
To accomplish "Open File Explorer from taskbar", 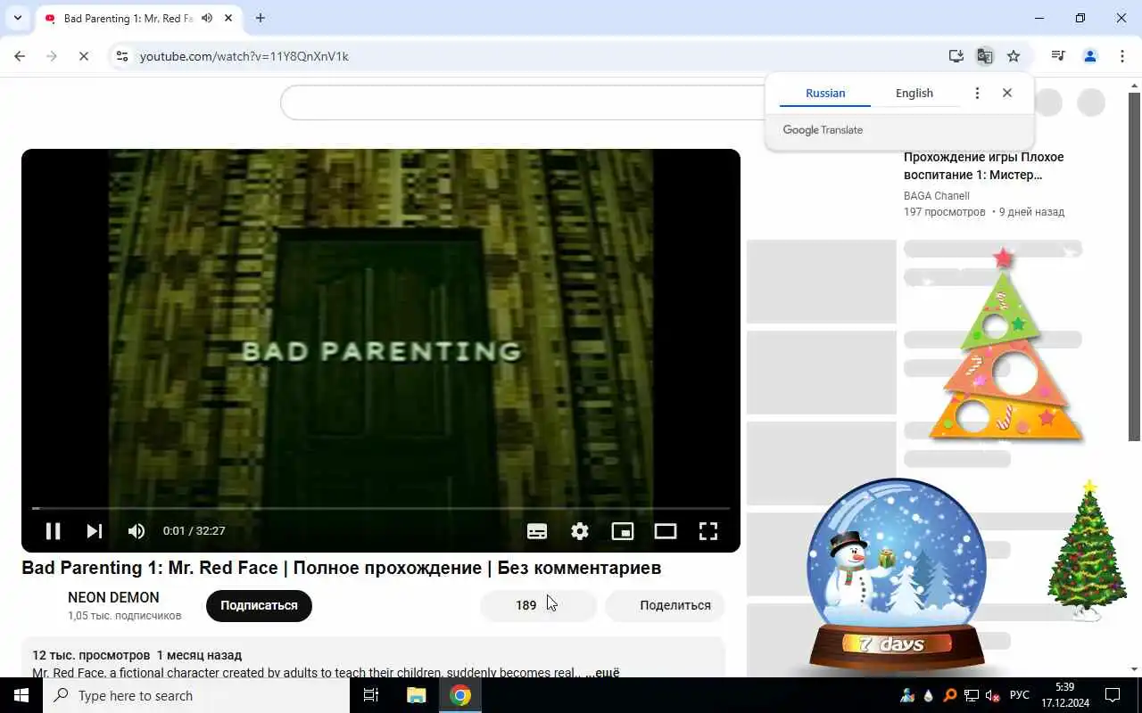I will (416, 695).
